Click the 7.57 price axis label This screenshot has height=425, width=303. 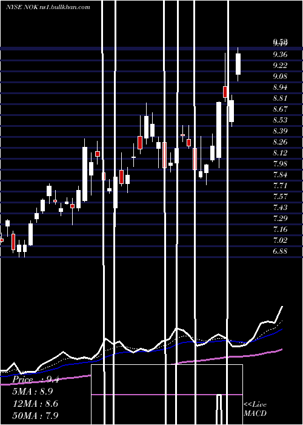[280, 197]
